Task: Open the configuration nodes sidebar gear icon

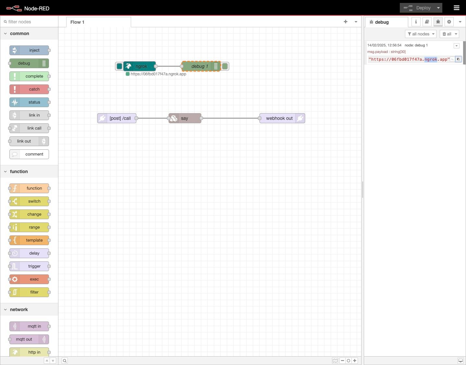Action: pyautogui.click(x=449, y=22)
